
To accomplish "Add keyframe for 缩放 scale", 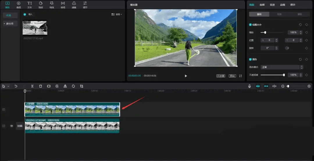I will 306,33.
